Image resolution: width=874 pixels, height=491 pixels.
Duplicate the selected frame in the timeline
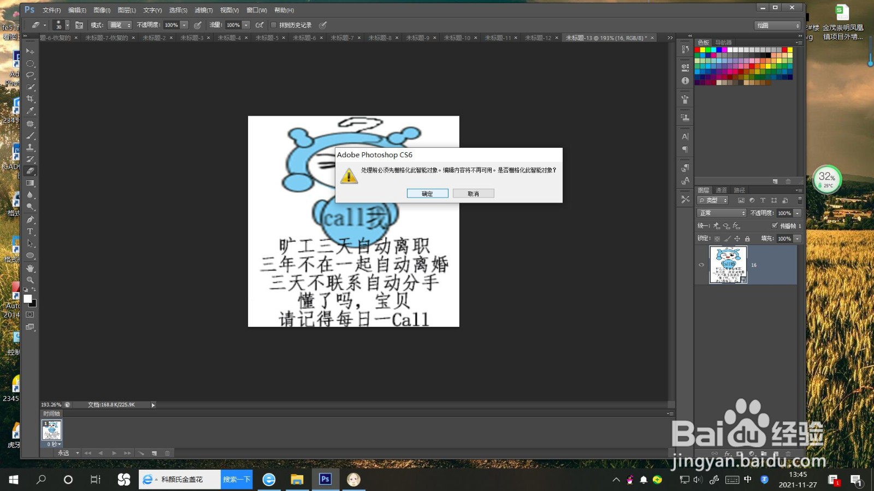tap(155, 453)
